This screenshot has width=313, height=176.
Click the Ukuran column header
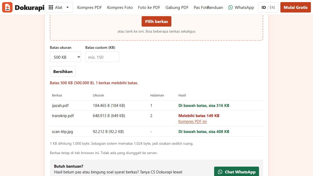tap(98, 95)
